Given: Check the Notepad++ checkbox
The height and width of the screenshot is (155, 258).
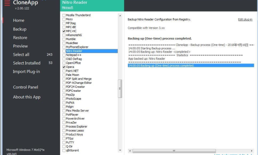Looking at the screenshot, I should coord(64,55).
